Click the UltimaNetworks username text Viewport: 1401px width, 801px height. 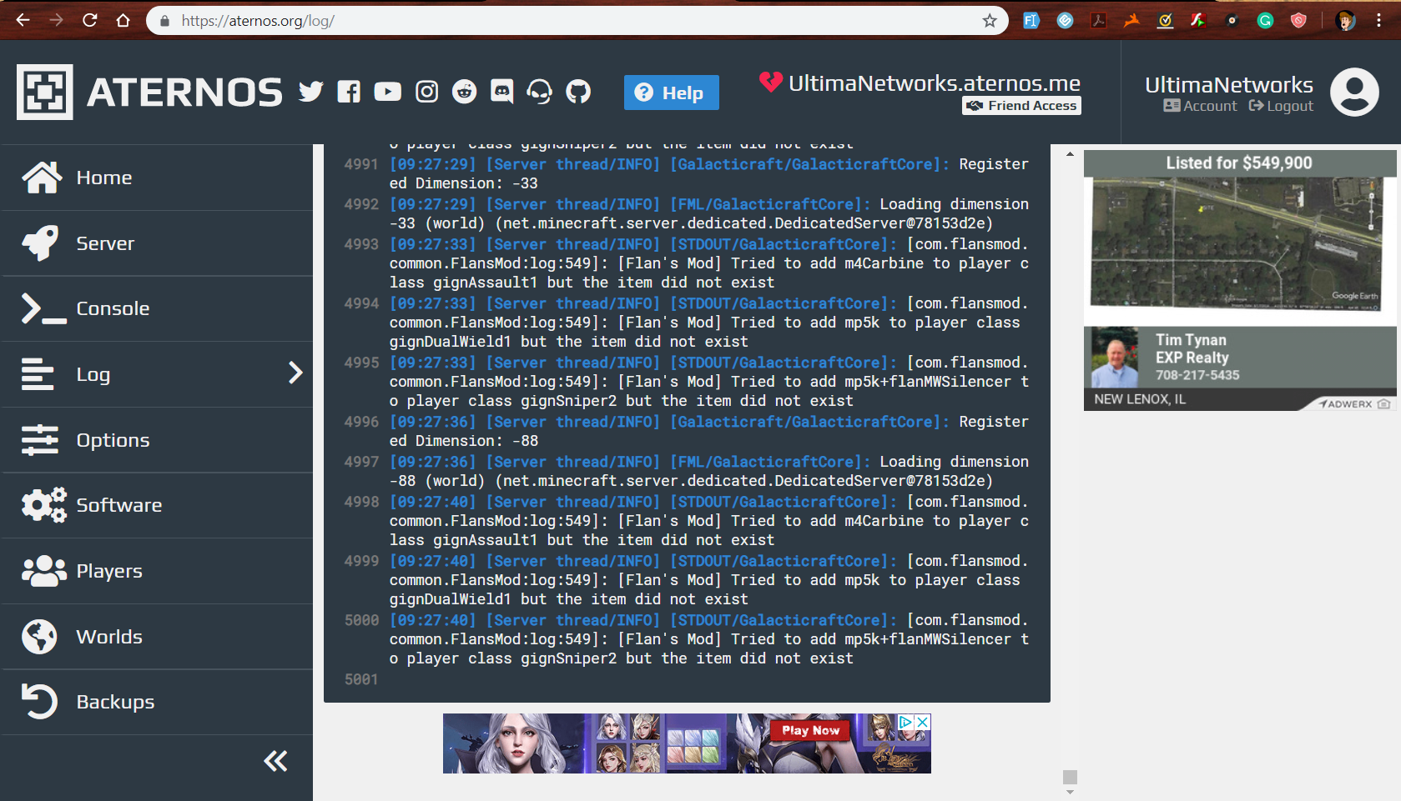(1228, 85)
